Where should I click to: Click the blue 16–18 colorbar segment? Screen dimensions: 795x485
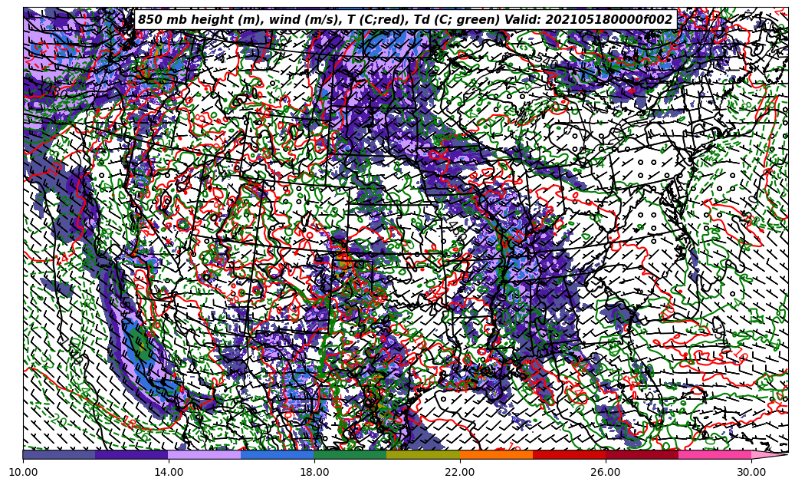coord(278,454)
